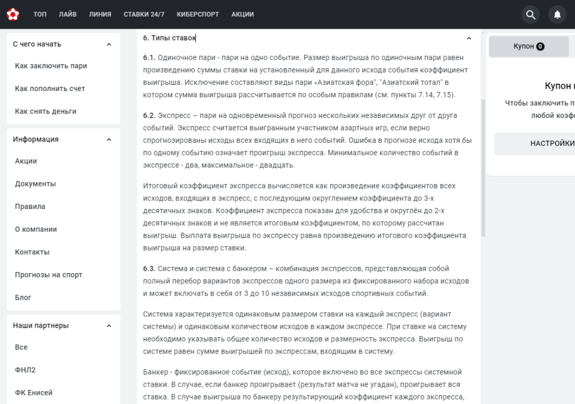Switch to the Купон tab
Viewport: 575px width, 404px height.
pos(528,46)
